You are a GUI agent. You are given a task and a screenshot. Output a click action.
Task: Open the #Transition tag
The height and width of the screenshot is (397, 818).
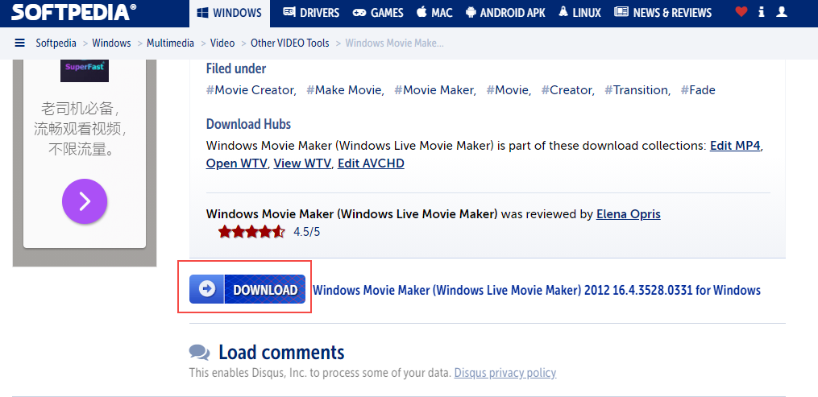click(x=637, y=90)
